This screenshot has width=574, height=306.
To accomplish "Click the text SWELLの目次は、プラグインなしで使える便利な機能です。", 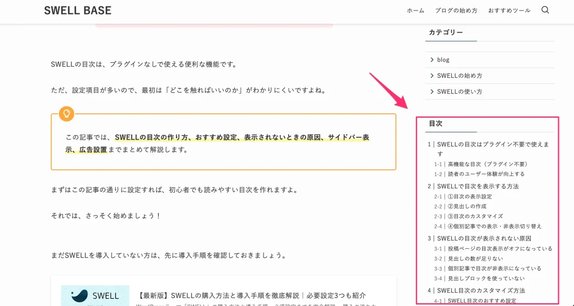I will click(144, 64).
